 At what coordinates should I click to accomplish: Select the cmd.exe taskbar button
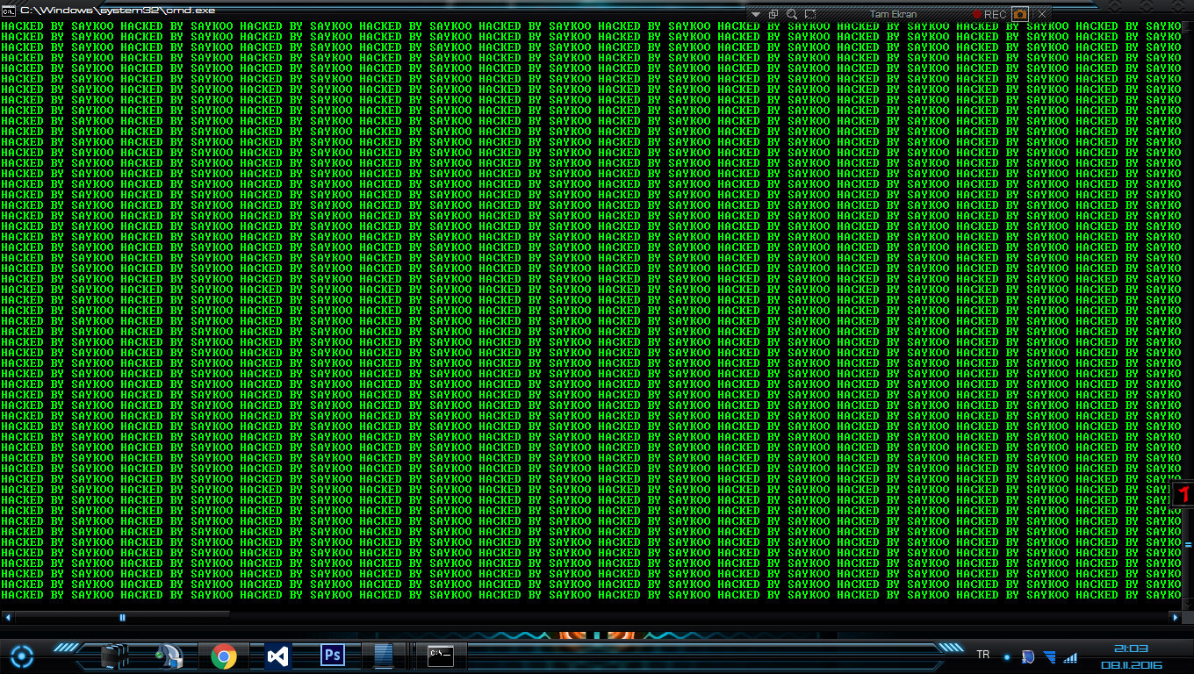click(441, 656)
